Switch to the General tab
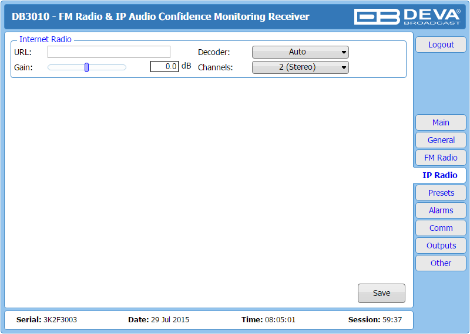470x334 pixels. (x=441, y=140)
